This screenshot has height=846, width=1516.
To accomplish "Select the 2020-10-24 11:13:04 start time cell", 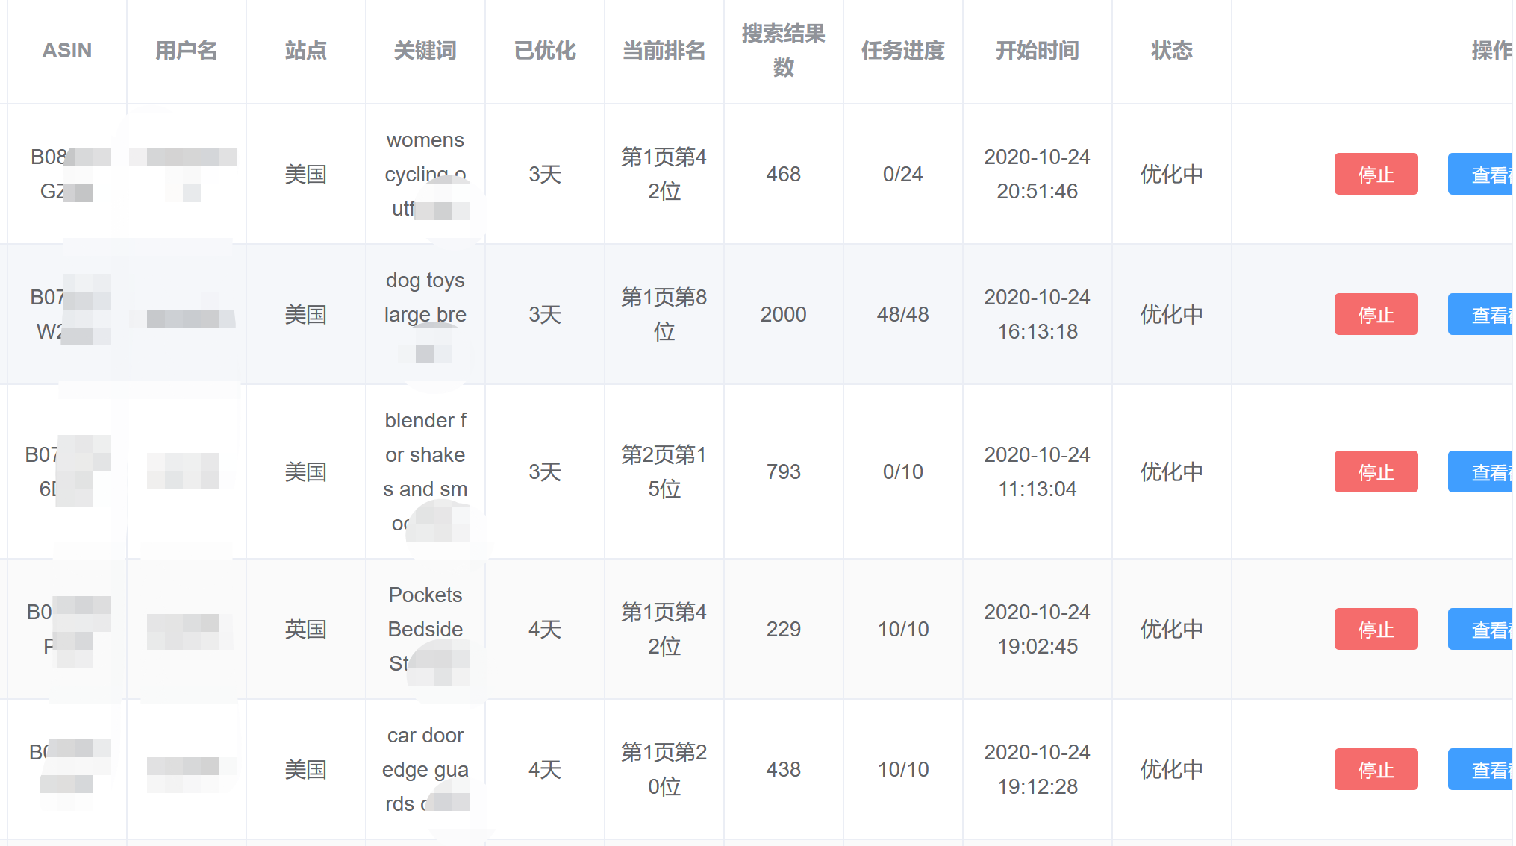I will tap(1038, 471).
